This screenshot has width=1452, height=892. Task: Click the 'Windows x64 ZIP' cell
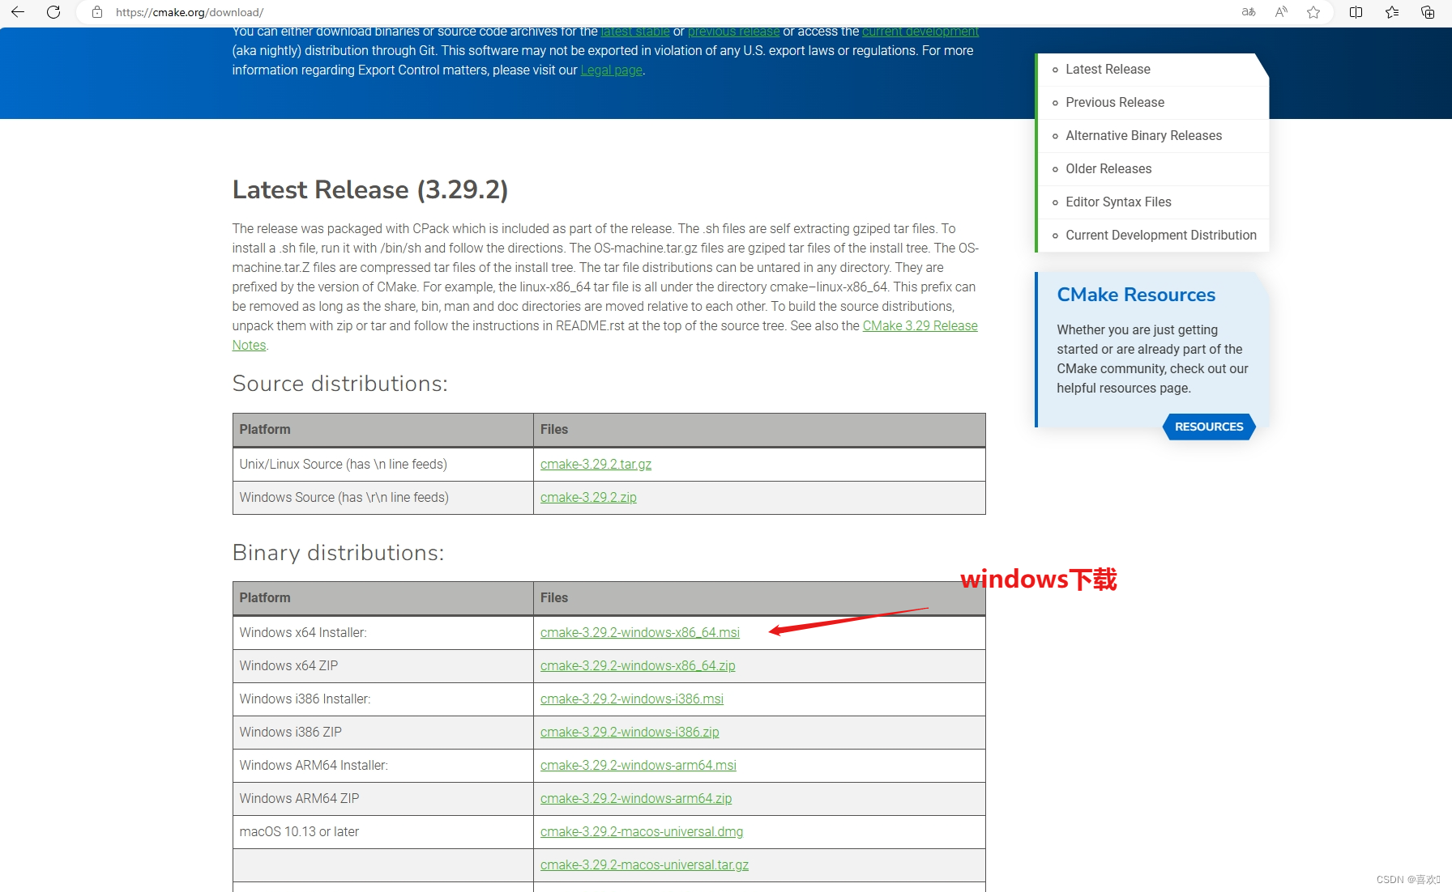[382, 666]
